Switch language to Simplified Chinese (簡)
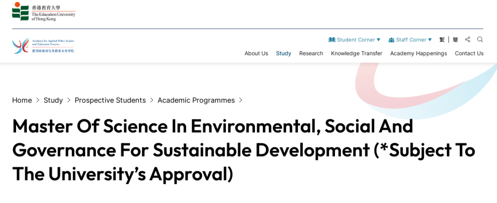The width and height of the screenshot is (497, 203). 455,39
